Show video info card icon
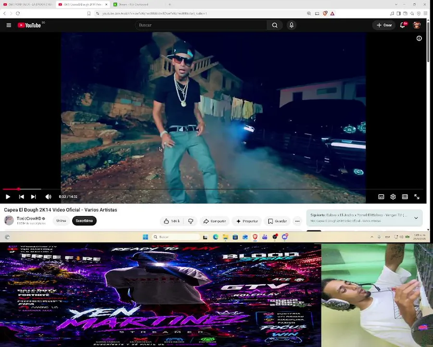Viewport: 433px width, 347px height. tap(419, 39)
